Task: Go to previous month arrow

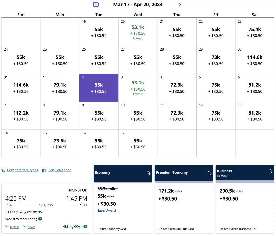Action: pyautogui.click(x=96, y=5)
